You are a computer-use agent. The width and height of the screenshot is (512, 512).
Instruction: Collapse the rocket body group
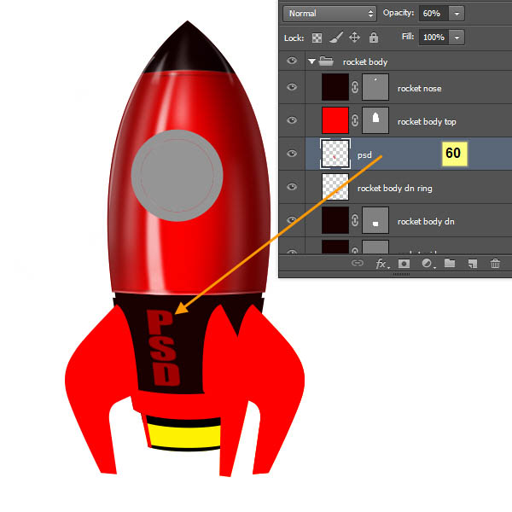[312, 61]
